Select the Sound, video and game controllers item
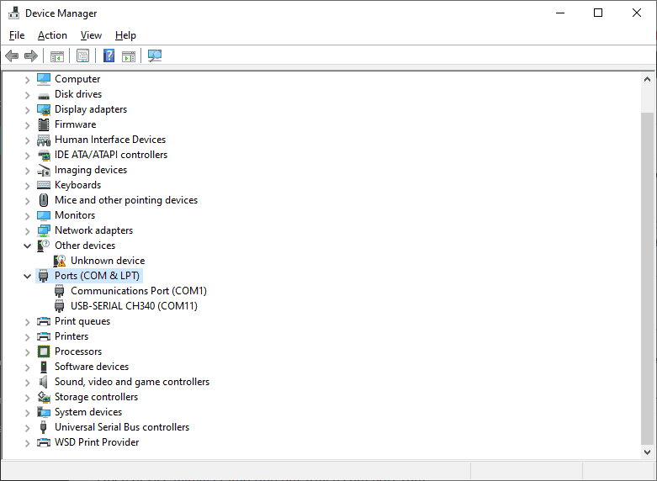The height and width of the screenshot is (481, 657). pos(131,382)
